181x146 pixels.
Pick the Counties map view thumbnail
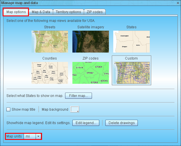[x=50, y=73]
